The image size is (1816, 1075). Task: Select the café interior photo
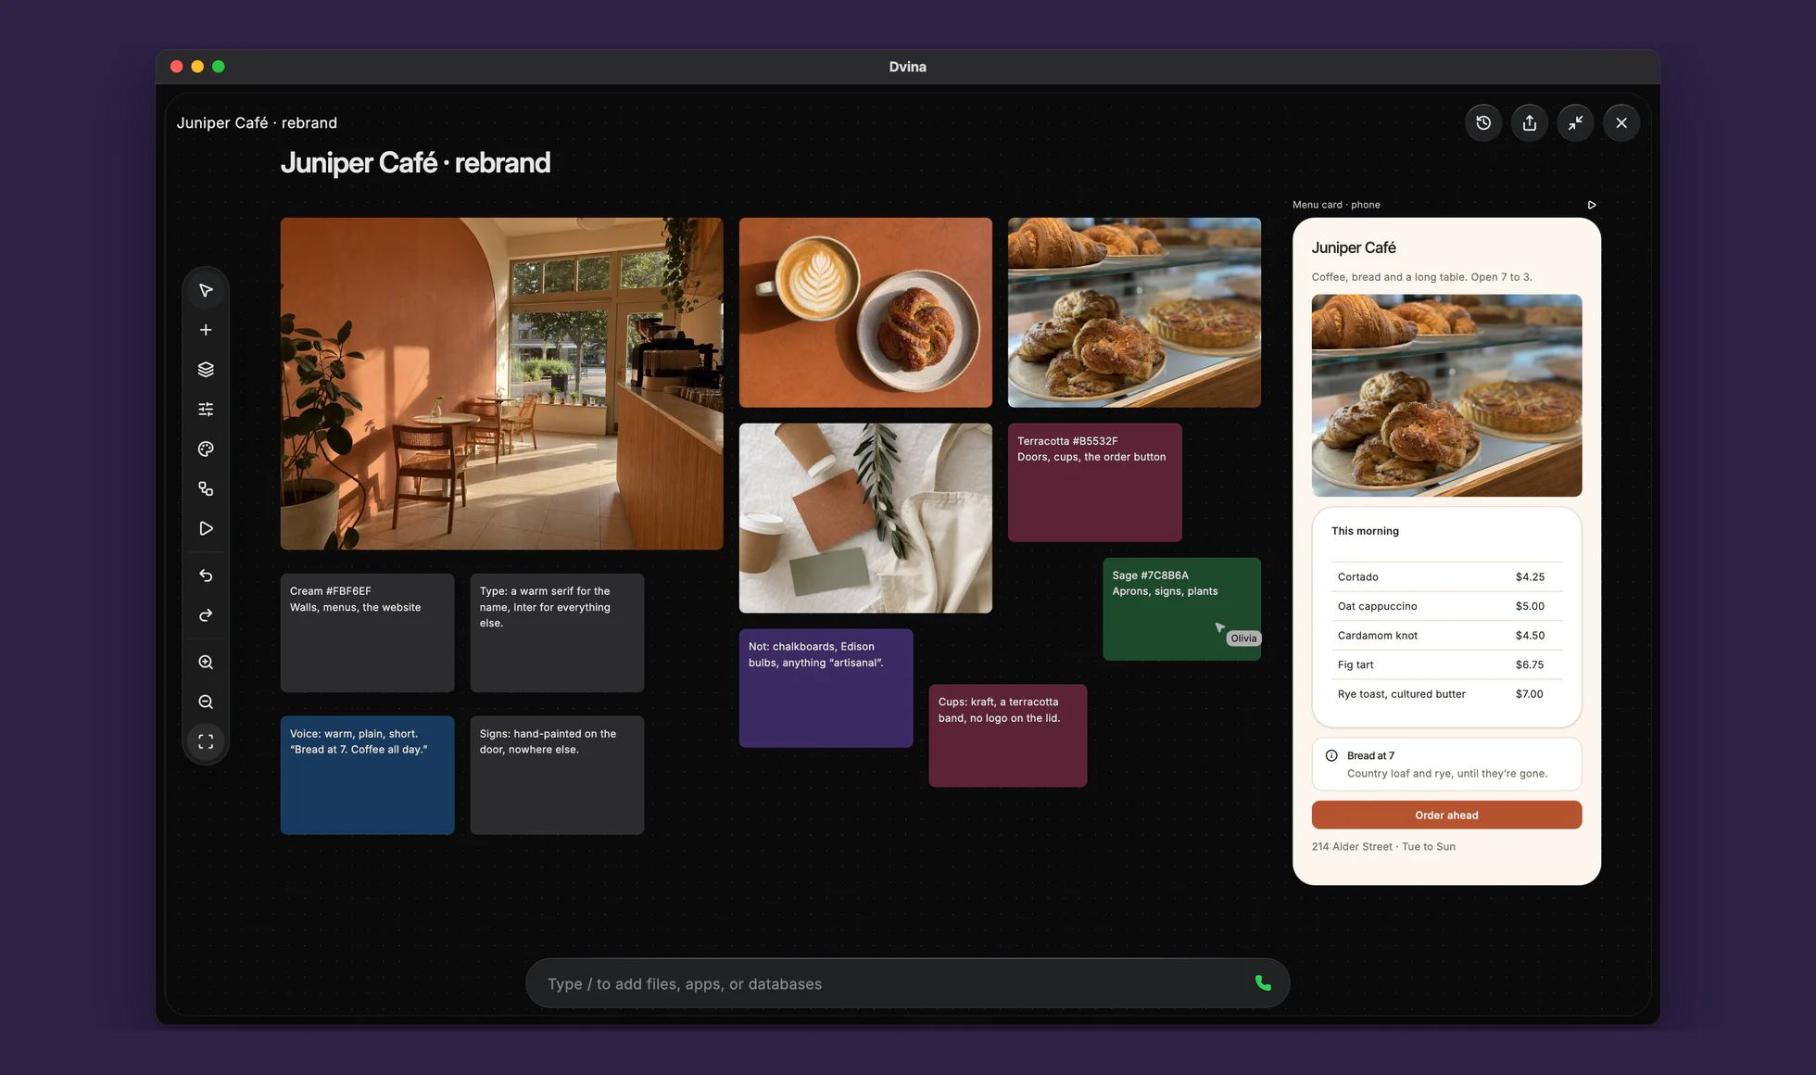(501, 384)
